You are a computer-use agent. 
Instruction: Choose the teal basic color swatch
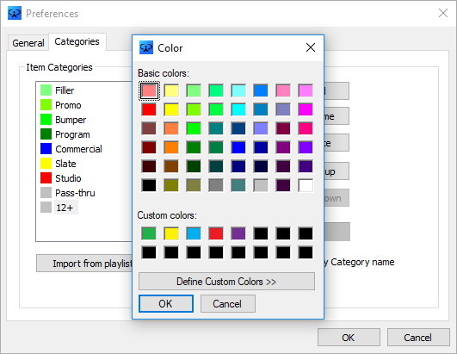tap(216, 128)
